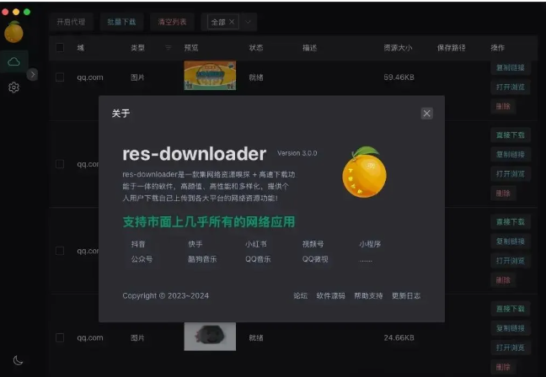The width and height of the screenshot is (546, 377).
Task: Click 直接下载 in the 24.66KB row
Action: (511, 309)
